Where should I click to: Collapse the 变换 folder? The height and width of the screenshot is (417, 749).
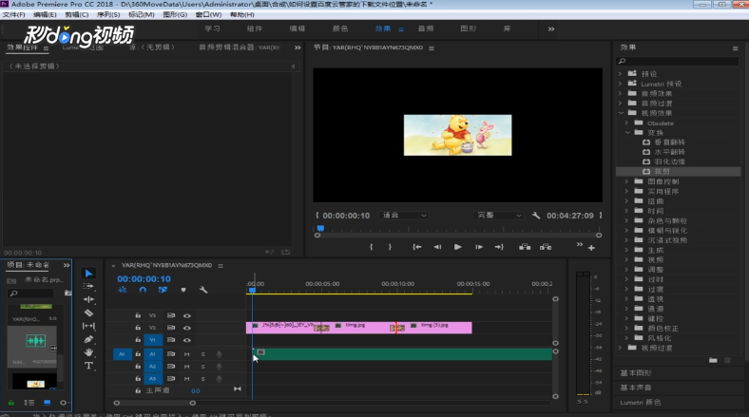[627, 133]
